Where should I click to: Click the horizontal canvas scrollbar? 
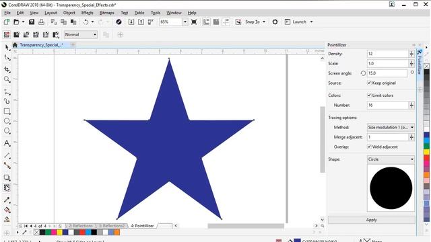(246, 226)
